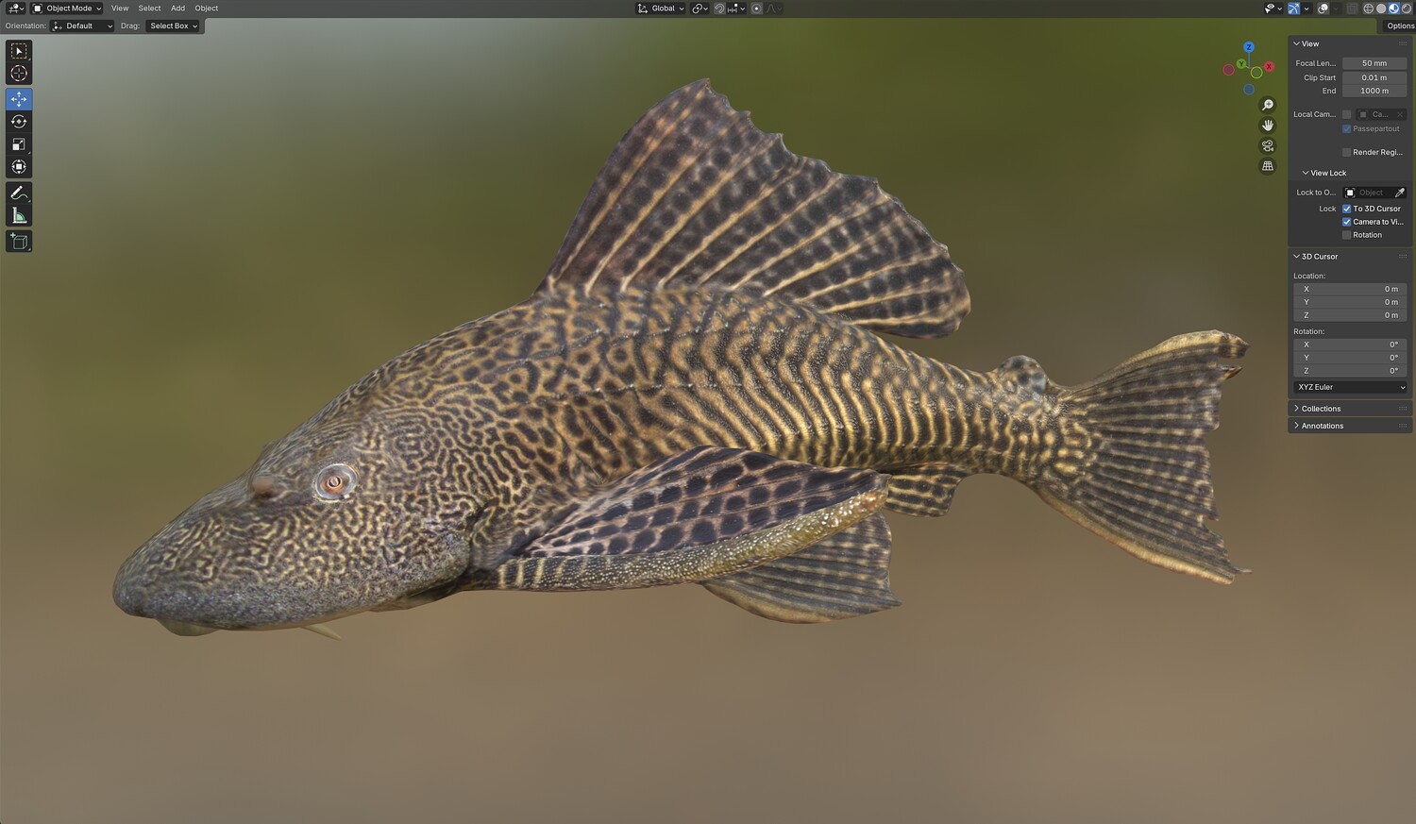The height and width of the screenshot is (824, 1416).
Task: Click the red X axis on the gizmo
Action: [x=1270, y=66]
